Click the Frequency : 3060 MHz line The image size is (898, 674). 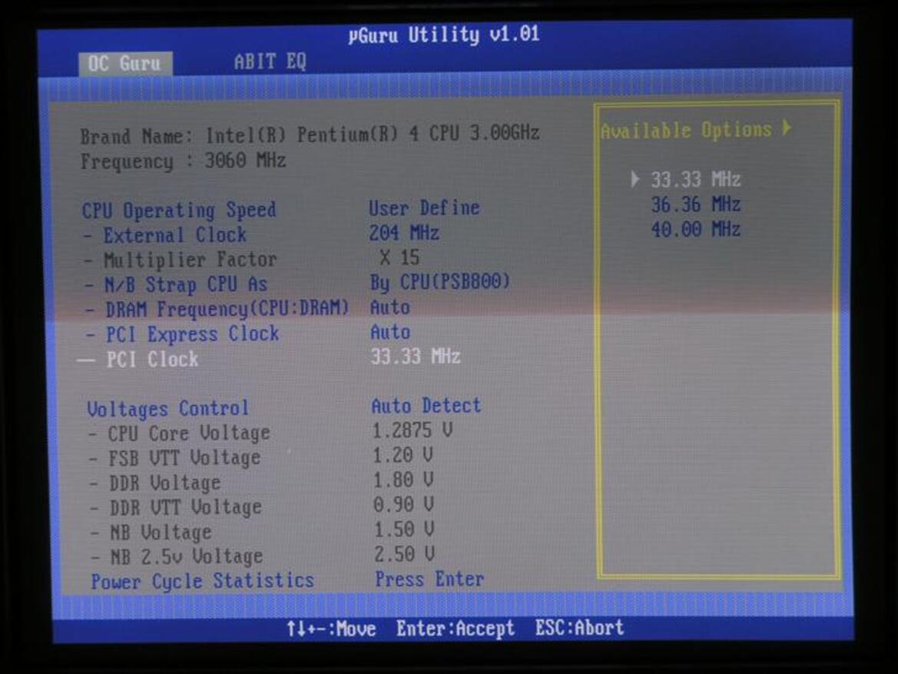[x=184, y=161]
